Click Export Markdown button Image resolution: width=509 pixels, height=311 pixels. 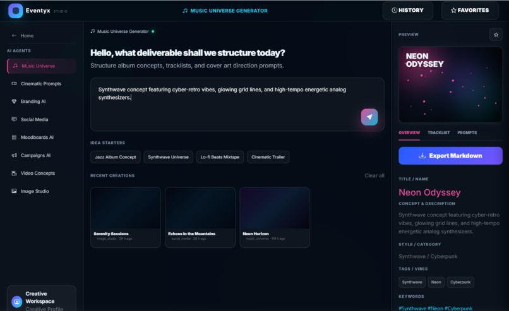pyautogui.click(x=450, y=156)
